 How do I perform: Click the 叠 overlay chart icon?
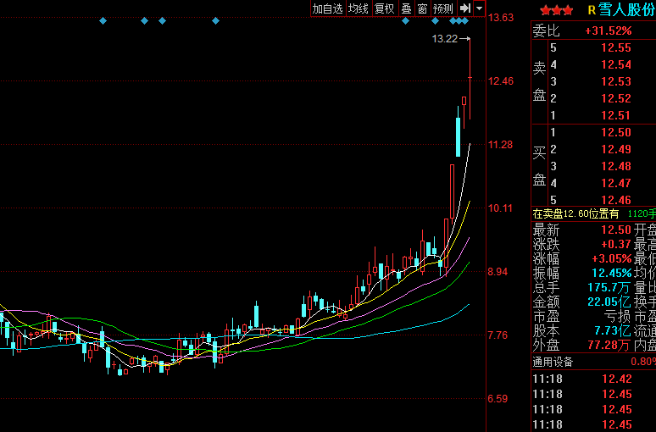pyautogui.click(x=406, y=8)
